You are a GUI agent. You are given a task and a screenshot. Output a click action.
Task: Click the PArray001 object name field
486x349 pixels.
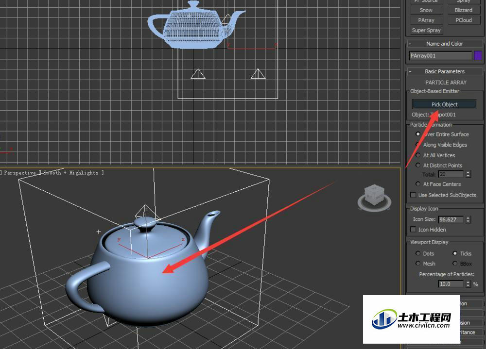point(440,56)
